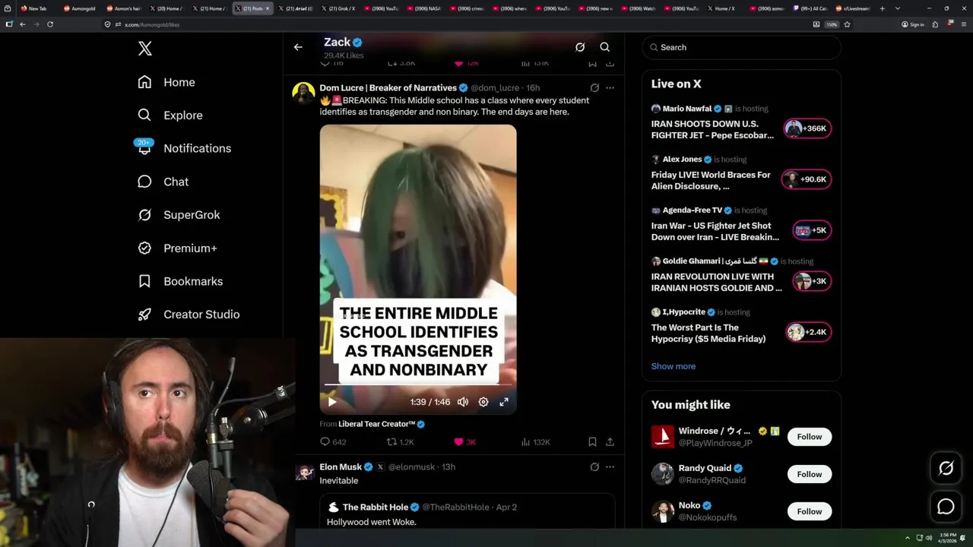
Task: Click Show more under Live on X
Action: click(x=673, y=366)
